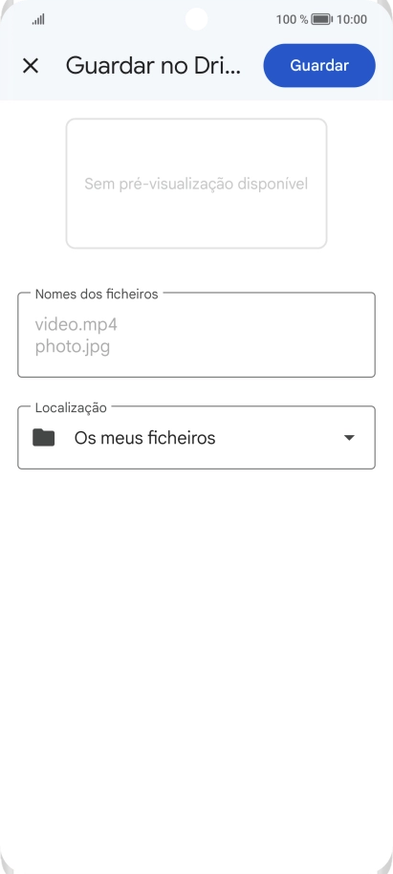This screenshot has width=393, height=874.
Task: Focus the Nomes dos ficheiros field
Action: coord(196,335)
